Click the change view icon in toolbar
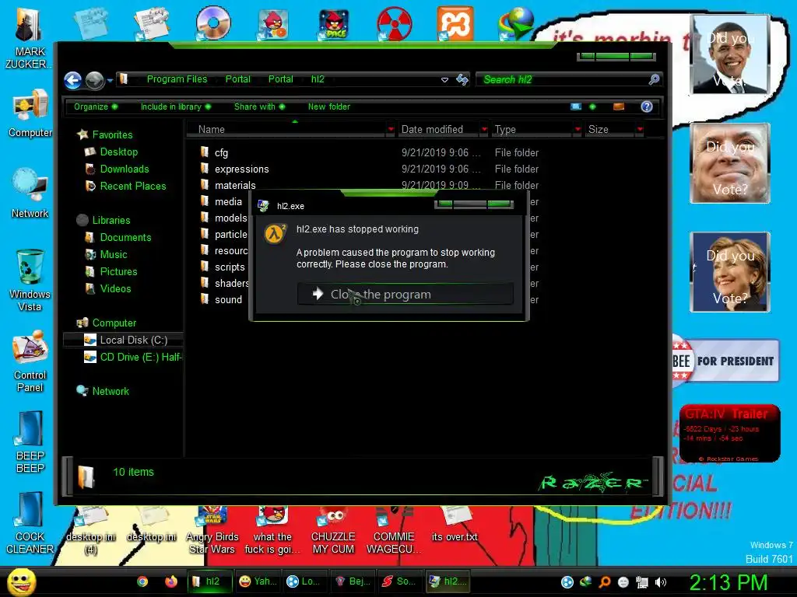 tap(576, 106)
